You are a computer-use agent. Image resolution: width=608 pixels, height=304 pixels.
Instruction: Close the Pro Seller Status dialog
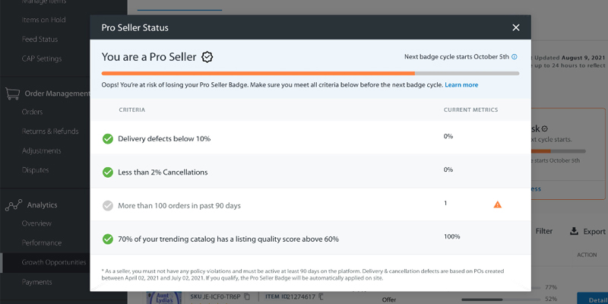pos(516,27)
